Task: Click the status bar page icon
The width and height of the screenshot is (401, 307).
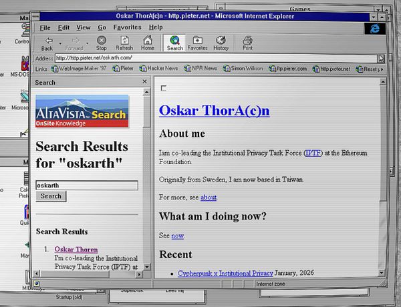Action: [x=36, y=284]
